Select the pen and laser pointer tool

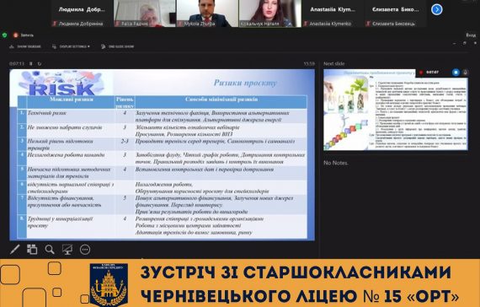14,250
